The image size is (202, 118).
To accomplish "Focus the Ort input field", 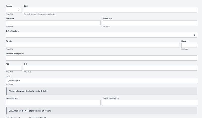I will click(110, 68).
